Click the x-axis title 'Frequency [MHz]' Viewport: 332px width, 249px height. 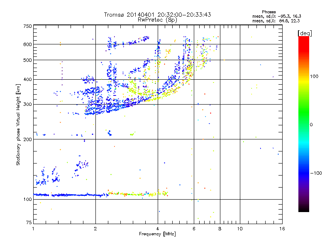(157, 234)
